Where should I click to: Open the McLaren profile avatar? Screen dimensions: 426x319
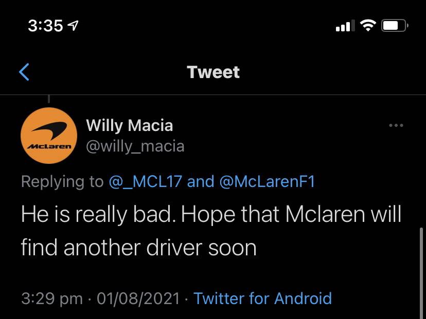coord(49,136)
